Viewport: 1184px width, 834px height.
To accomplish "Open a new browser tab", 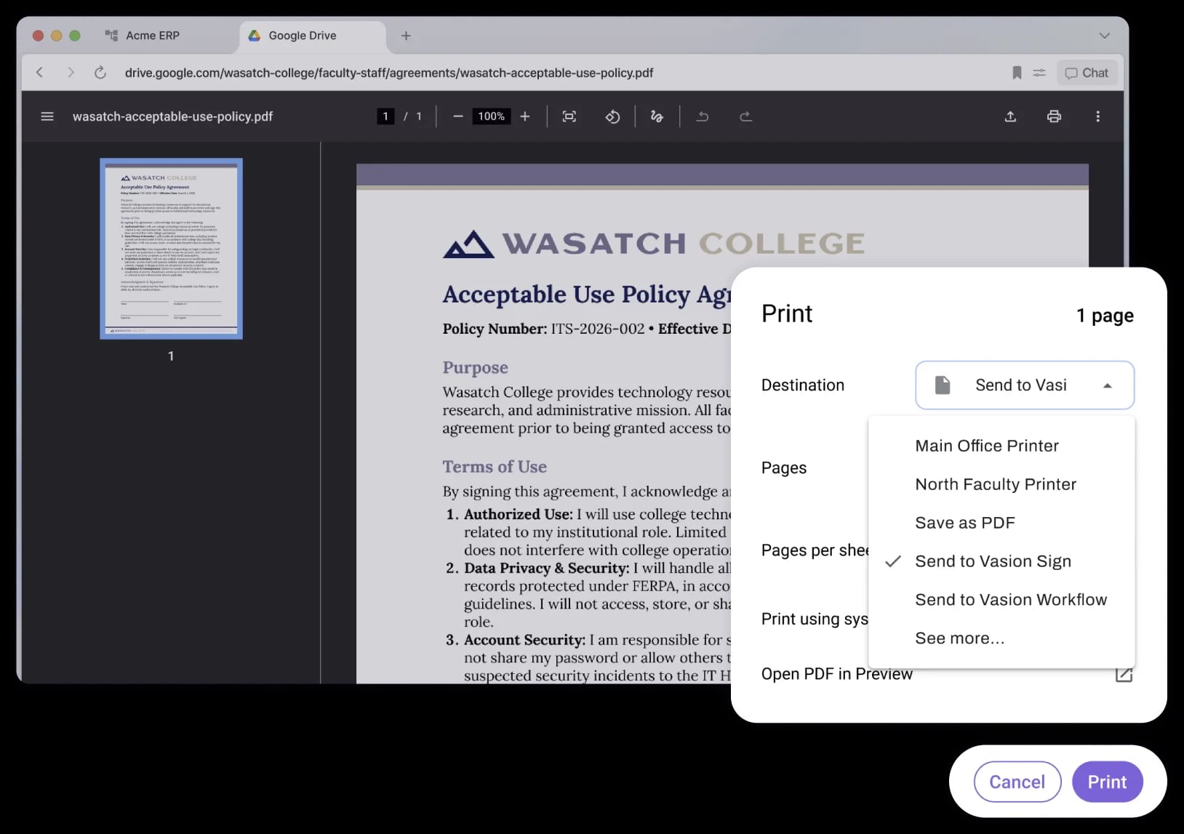I will (406, 36).
